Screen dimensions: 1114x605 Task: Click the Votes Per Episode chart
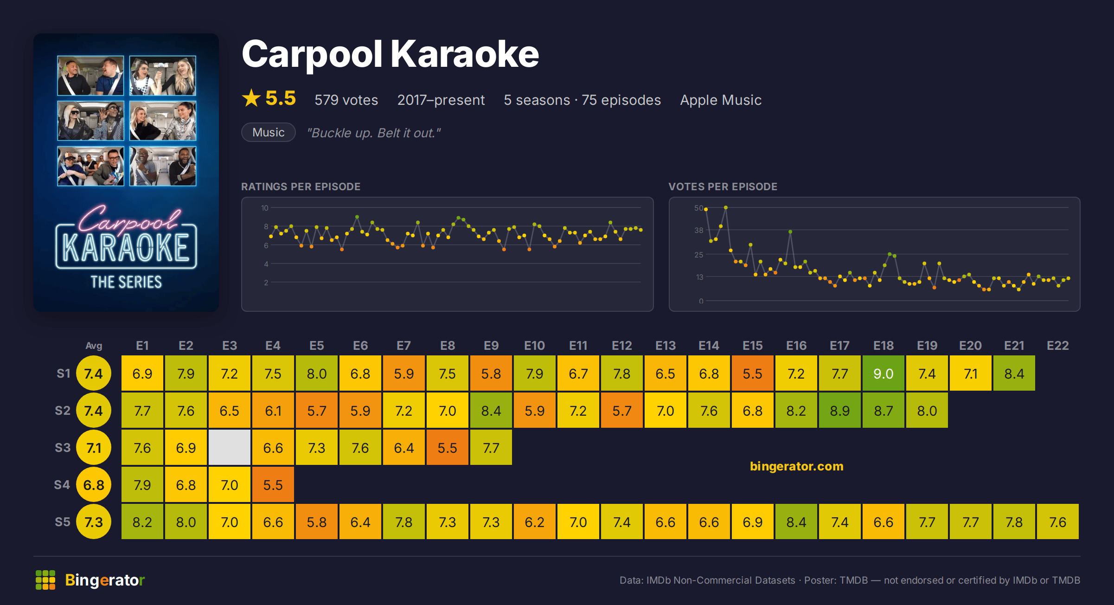point(875,254)
